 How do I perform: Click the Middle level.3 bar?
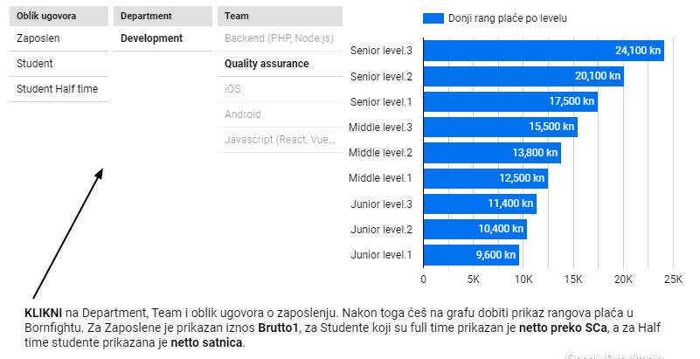501,128
